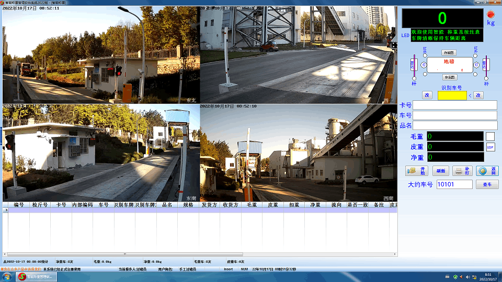This screenshot has height=282, width=502.
Task: Click the 车号 vehicle number input field
Action: (x=454, y=115)
